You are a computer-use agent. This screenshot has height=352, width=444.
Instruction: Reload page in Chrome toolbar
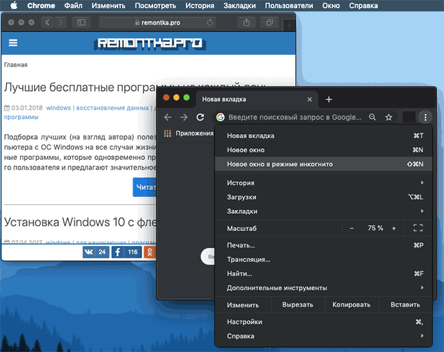(200, 117)
